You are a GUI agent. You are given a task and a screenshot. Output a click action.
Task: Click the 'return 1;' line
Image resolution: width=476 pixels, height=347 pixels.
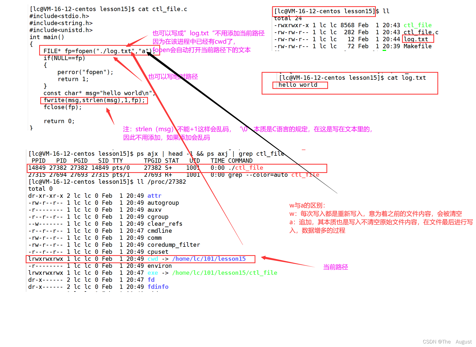coord(73,79)
